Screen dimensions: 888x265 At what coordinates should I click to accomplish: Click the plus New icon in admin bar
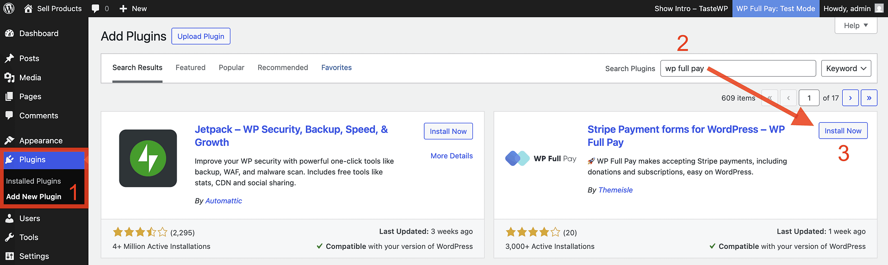click(123, 9)
